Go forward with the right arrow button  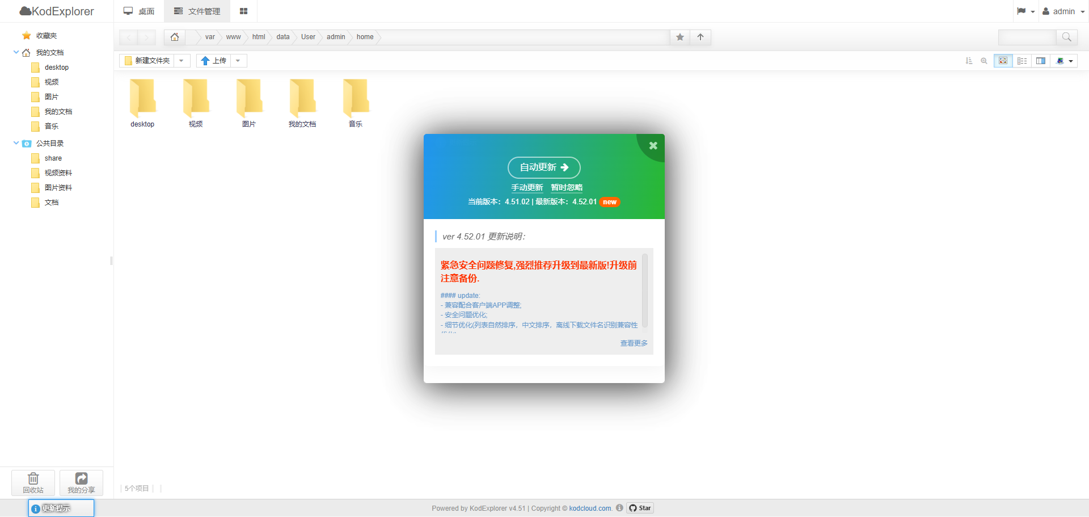[146, 37]
